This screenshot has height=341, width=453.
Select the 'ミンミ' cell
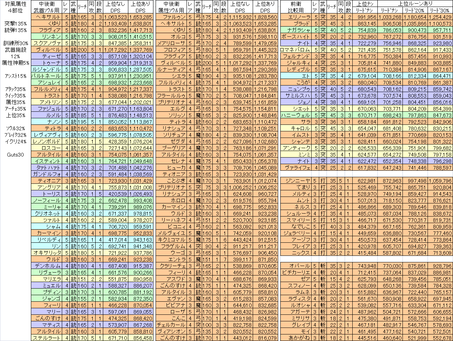(296, 154)
